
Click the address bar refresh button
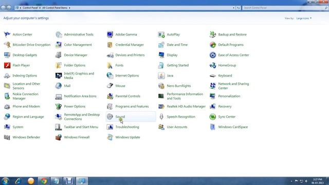[x=239, y=8]
